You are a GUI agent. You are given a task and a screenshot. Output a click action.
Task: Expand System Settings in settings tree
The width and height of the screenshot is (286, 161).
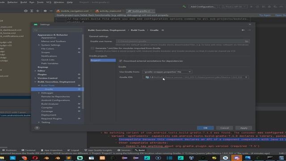(x=39, y=45)
